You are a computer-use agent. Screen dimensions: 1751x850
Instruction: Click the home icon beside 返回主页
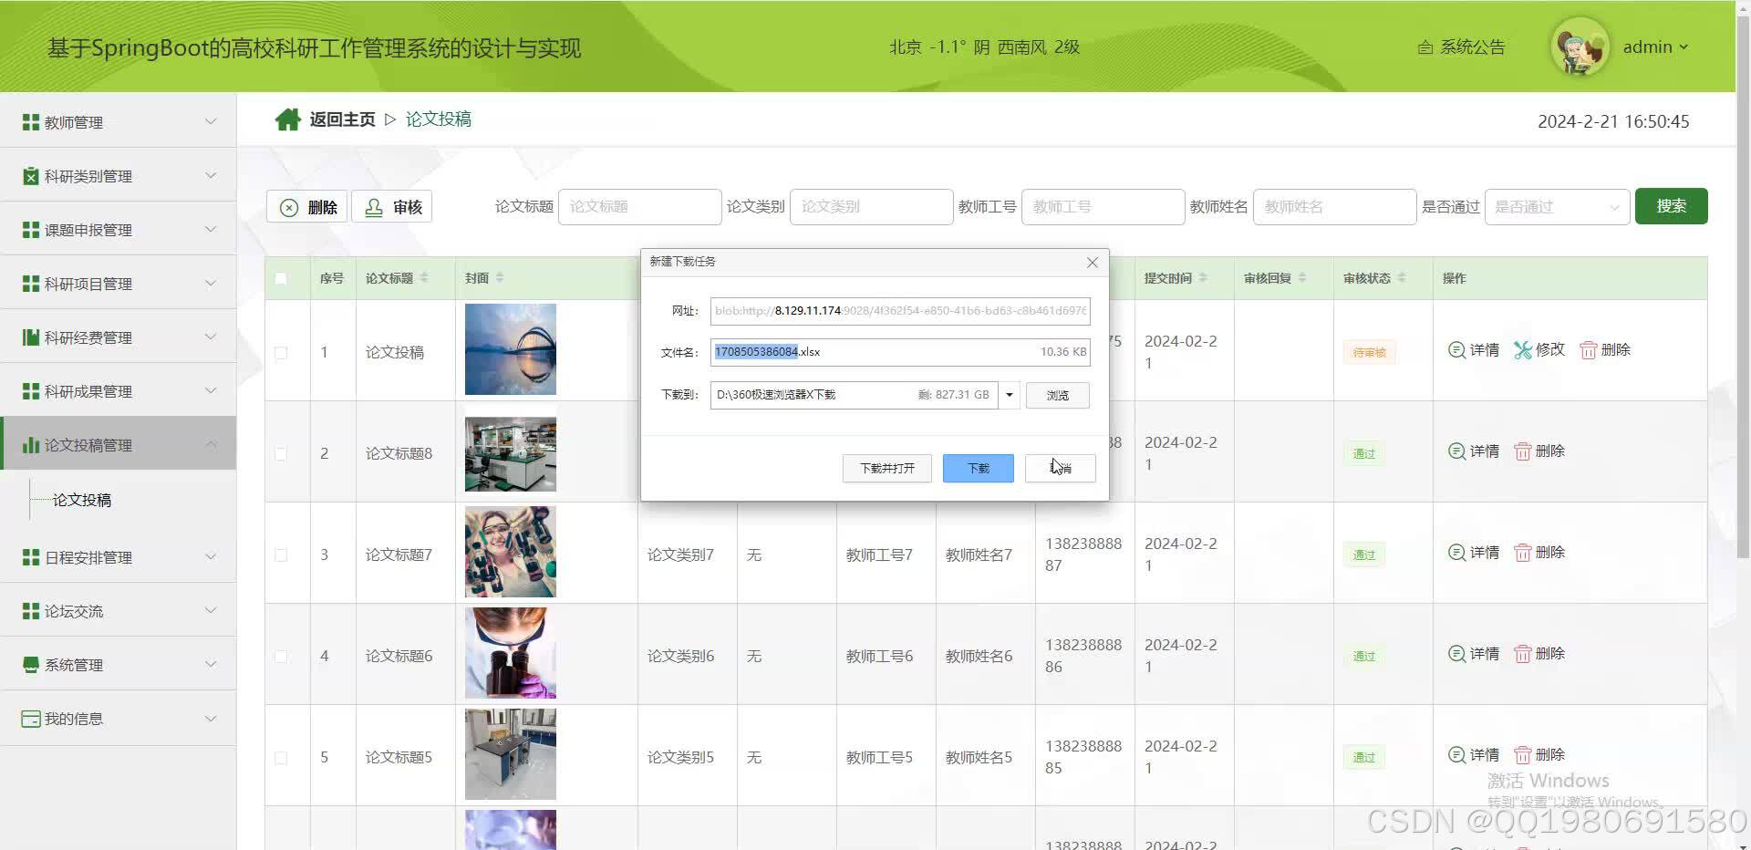coord(287,119)
